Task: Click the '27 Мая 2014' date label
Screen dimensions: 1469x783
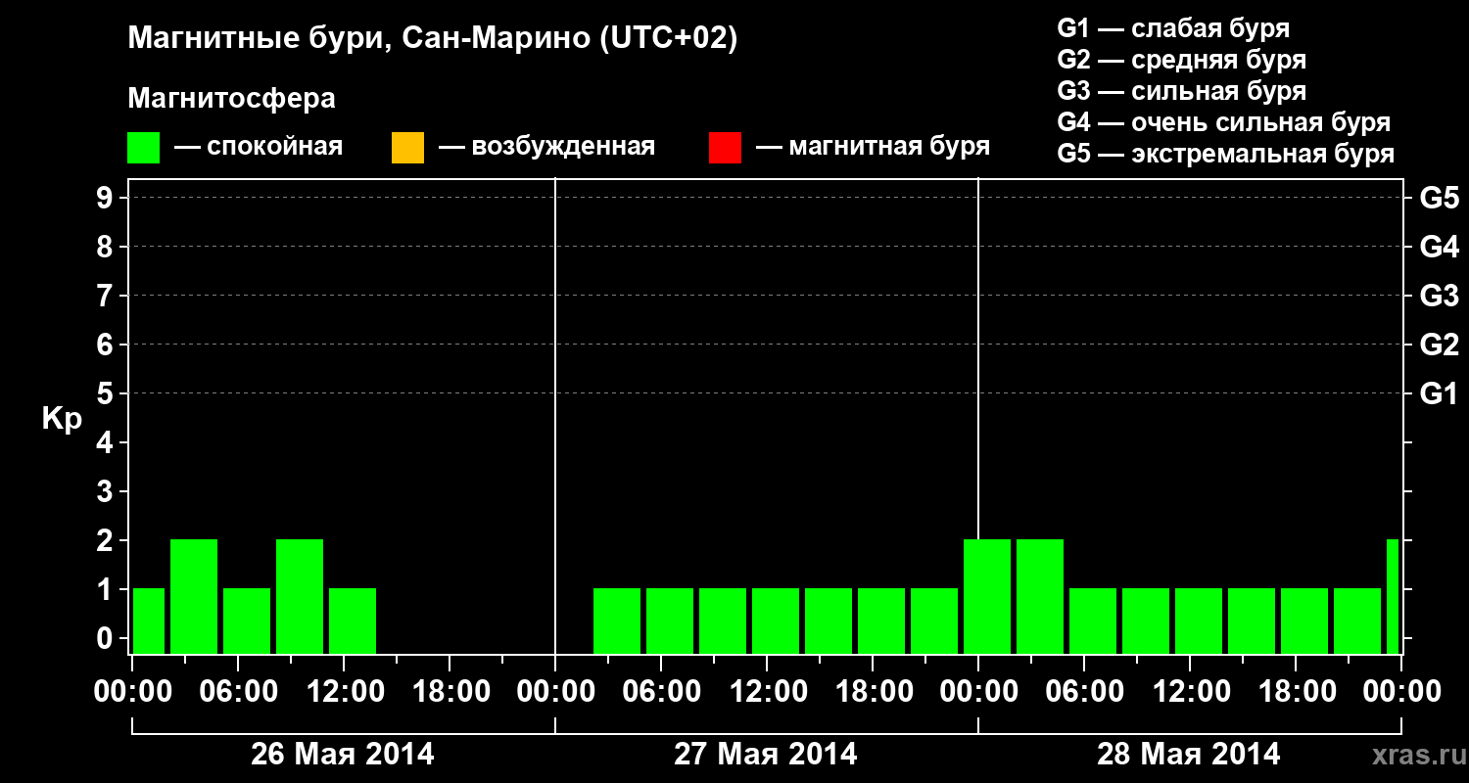Action: click(766, 754)
